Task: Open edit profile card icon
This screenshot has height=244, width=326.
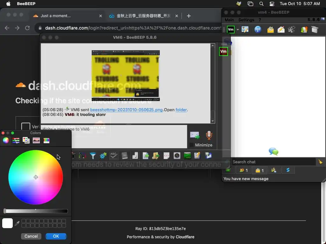Action: point(245,30)
